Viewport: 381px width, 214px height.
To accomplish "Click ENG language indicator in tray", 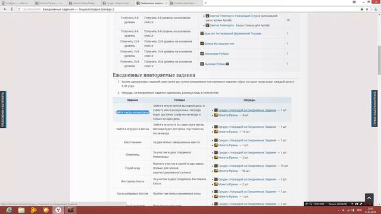I will [360, 210].
